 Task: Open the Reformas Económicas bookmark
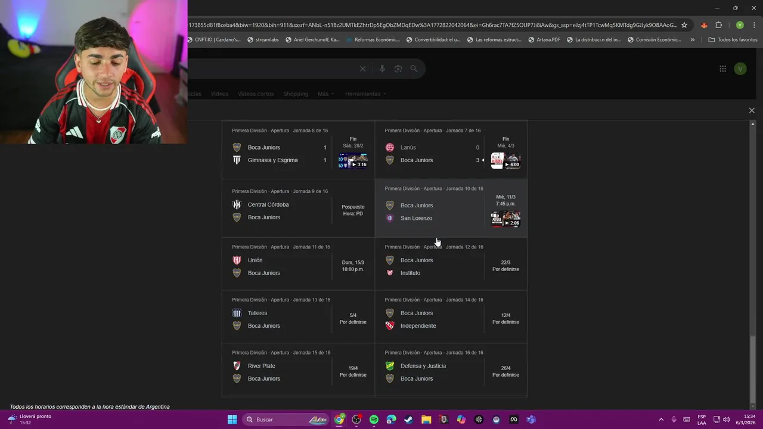(373, 40)
